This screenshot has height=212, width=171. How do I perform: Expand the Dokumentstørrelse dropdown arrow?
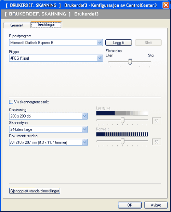point(84,142)
